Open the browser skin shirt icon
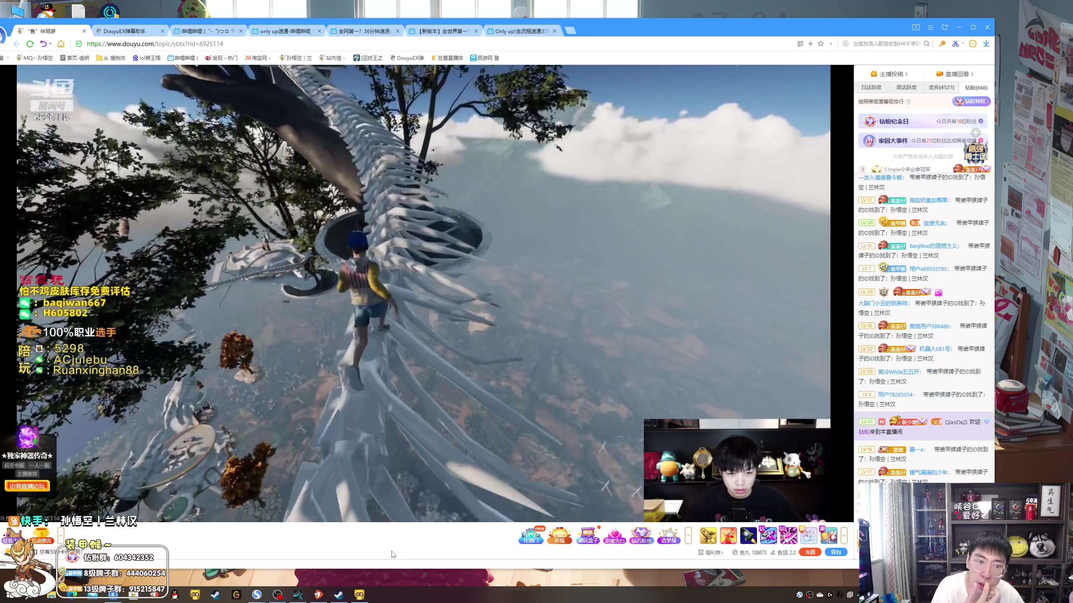The width and height of the screenshot is (1073, 603). click(945, 27)
